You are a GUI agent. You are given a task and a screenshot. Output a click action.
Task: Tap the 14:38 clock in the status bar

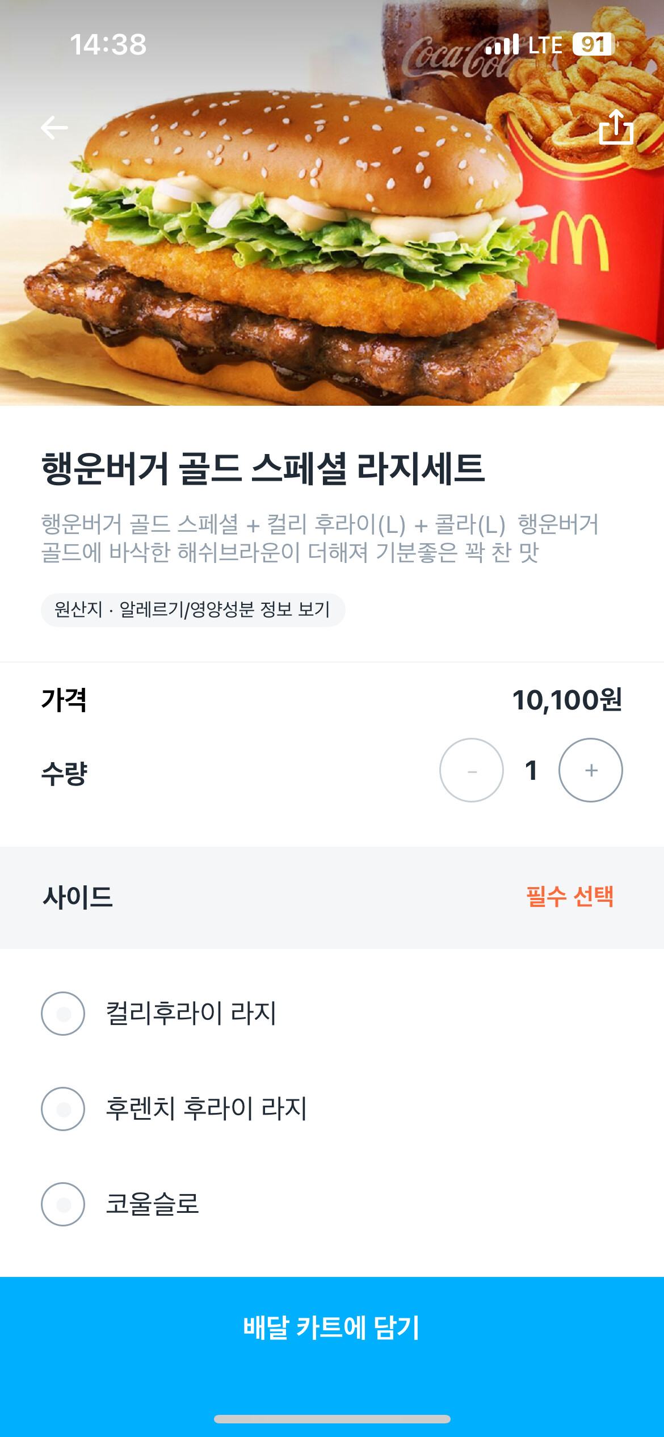(x=108, y=45)
